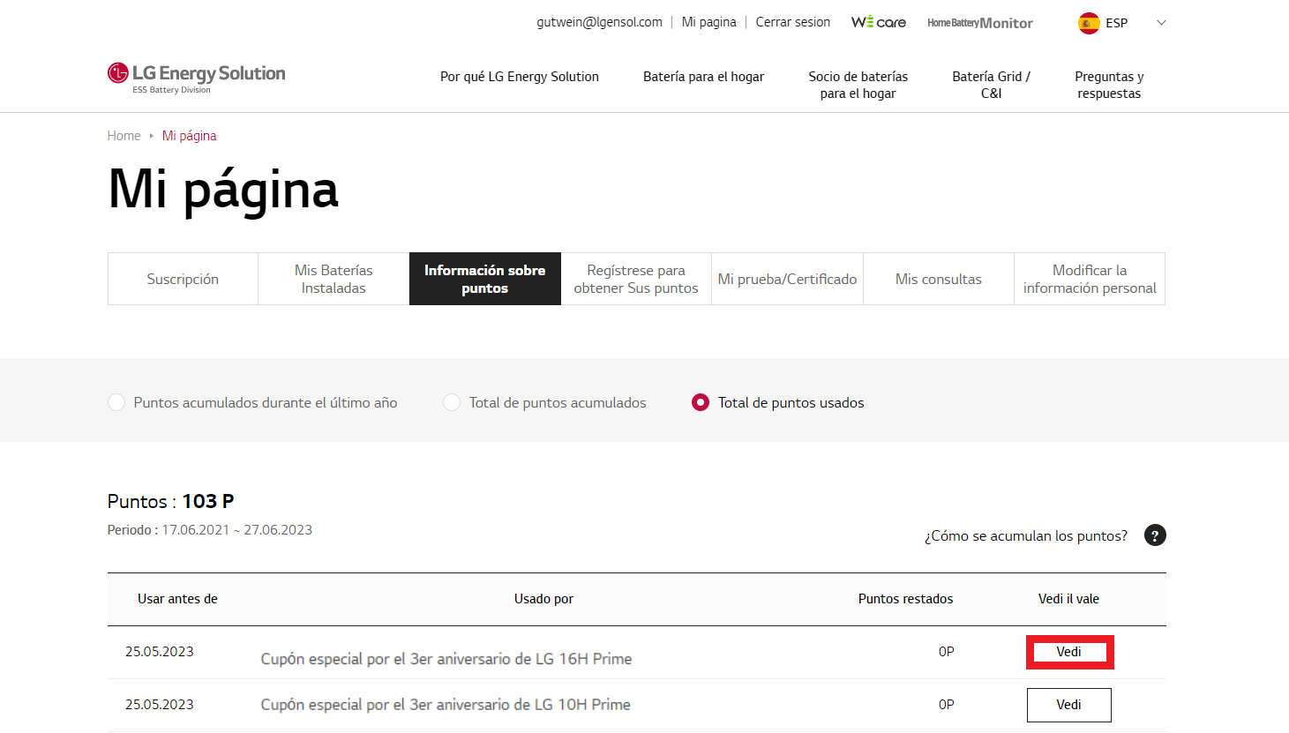
Task: Click the question mark help icon
Action: (1155, 535)
